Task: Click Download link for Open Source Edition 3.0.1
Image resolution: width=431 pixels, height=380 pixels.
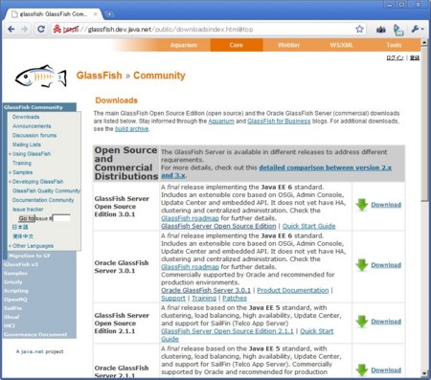Action: [386, 205]
